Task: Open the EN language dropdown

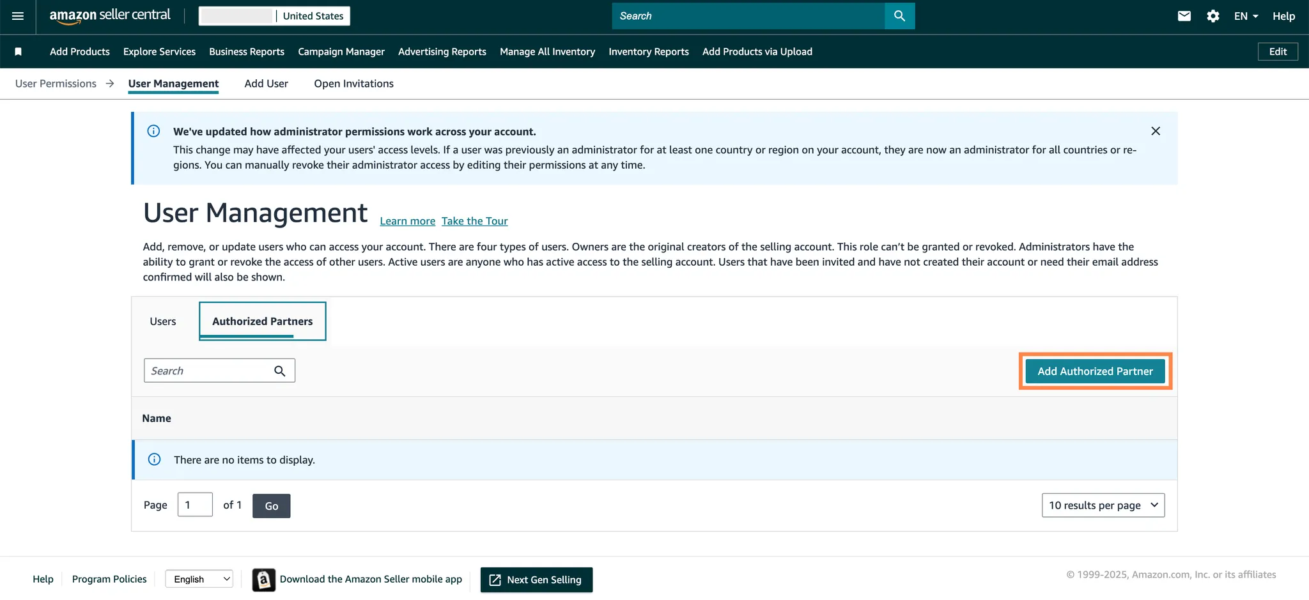Action: tap(1246, 16)
